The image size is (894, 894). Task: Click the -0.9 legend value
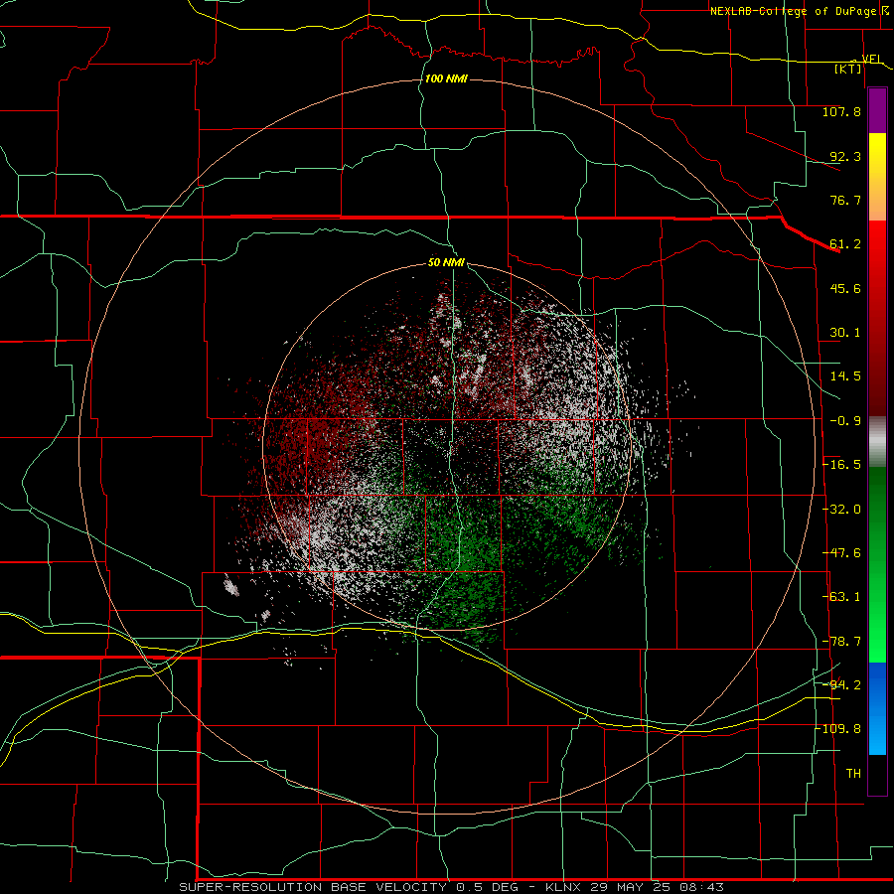pyautogui.click(x=845, y=421)
